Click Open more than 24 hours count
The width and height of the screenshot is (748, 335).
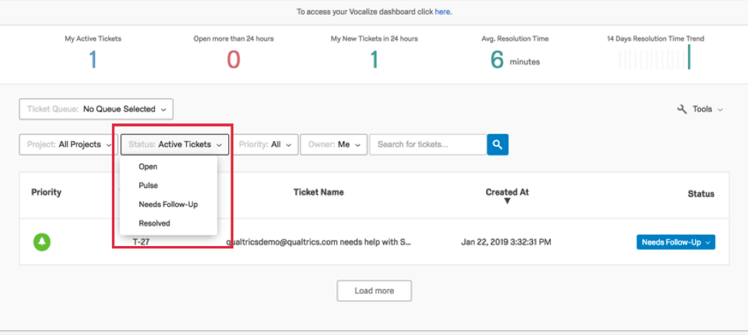tap(233, 60)
